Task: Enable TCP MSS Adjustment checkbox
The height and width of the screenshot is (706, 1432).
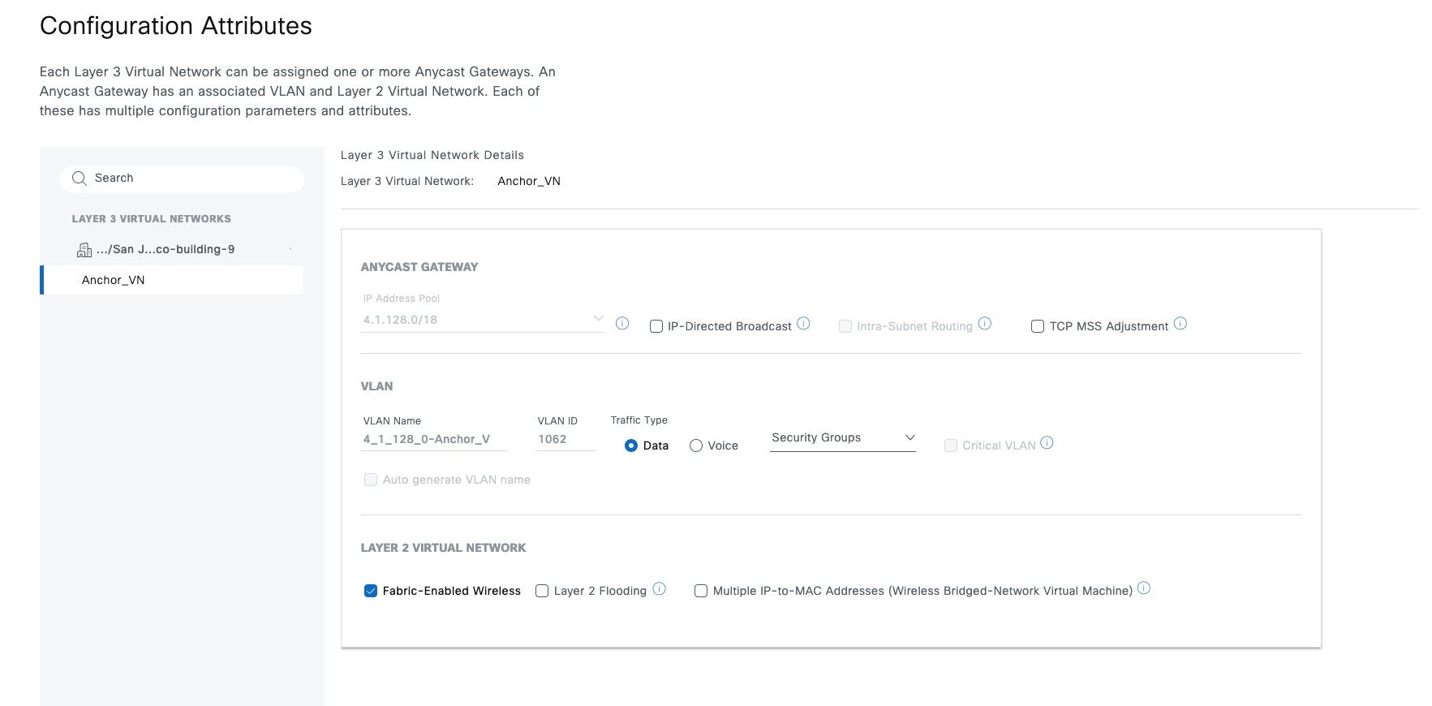Action: (x=1038, y=326)
